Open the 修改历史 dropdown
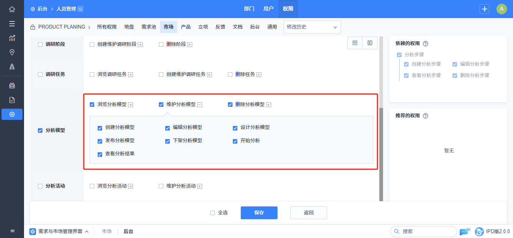Image resolution: width=513 pixels, height=238 pixels. pyautogui.click(x=312, y=27)
